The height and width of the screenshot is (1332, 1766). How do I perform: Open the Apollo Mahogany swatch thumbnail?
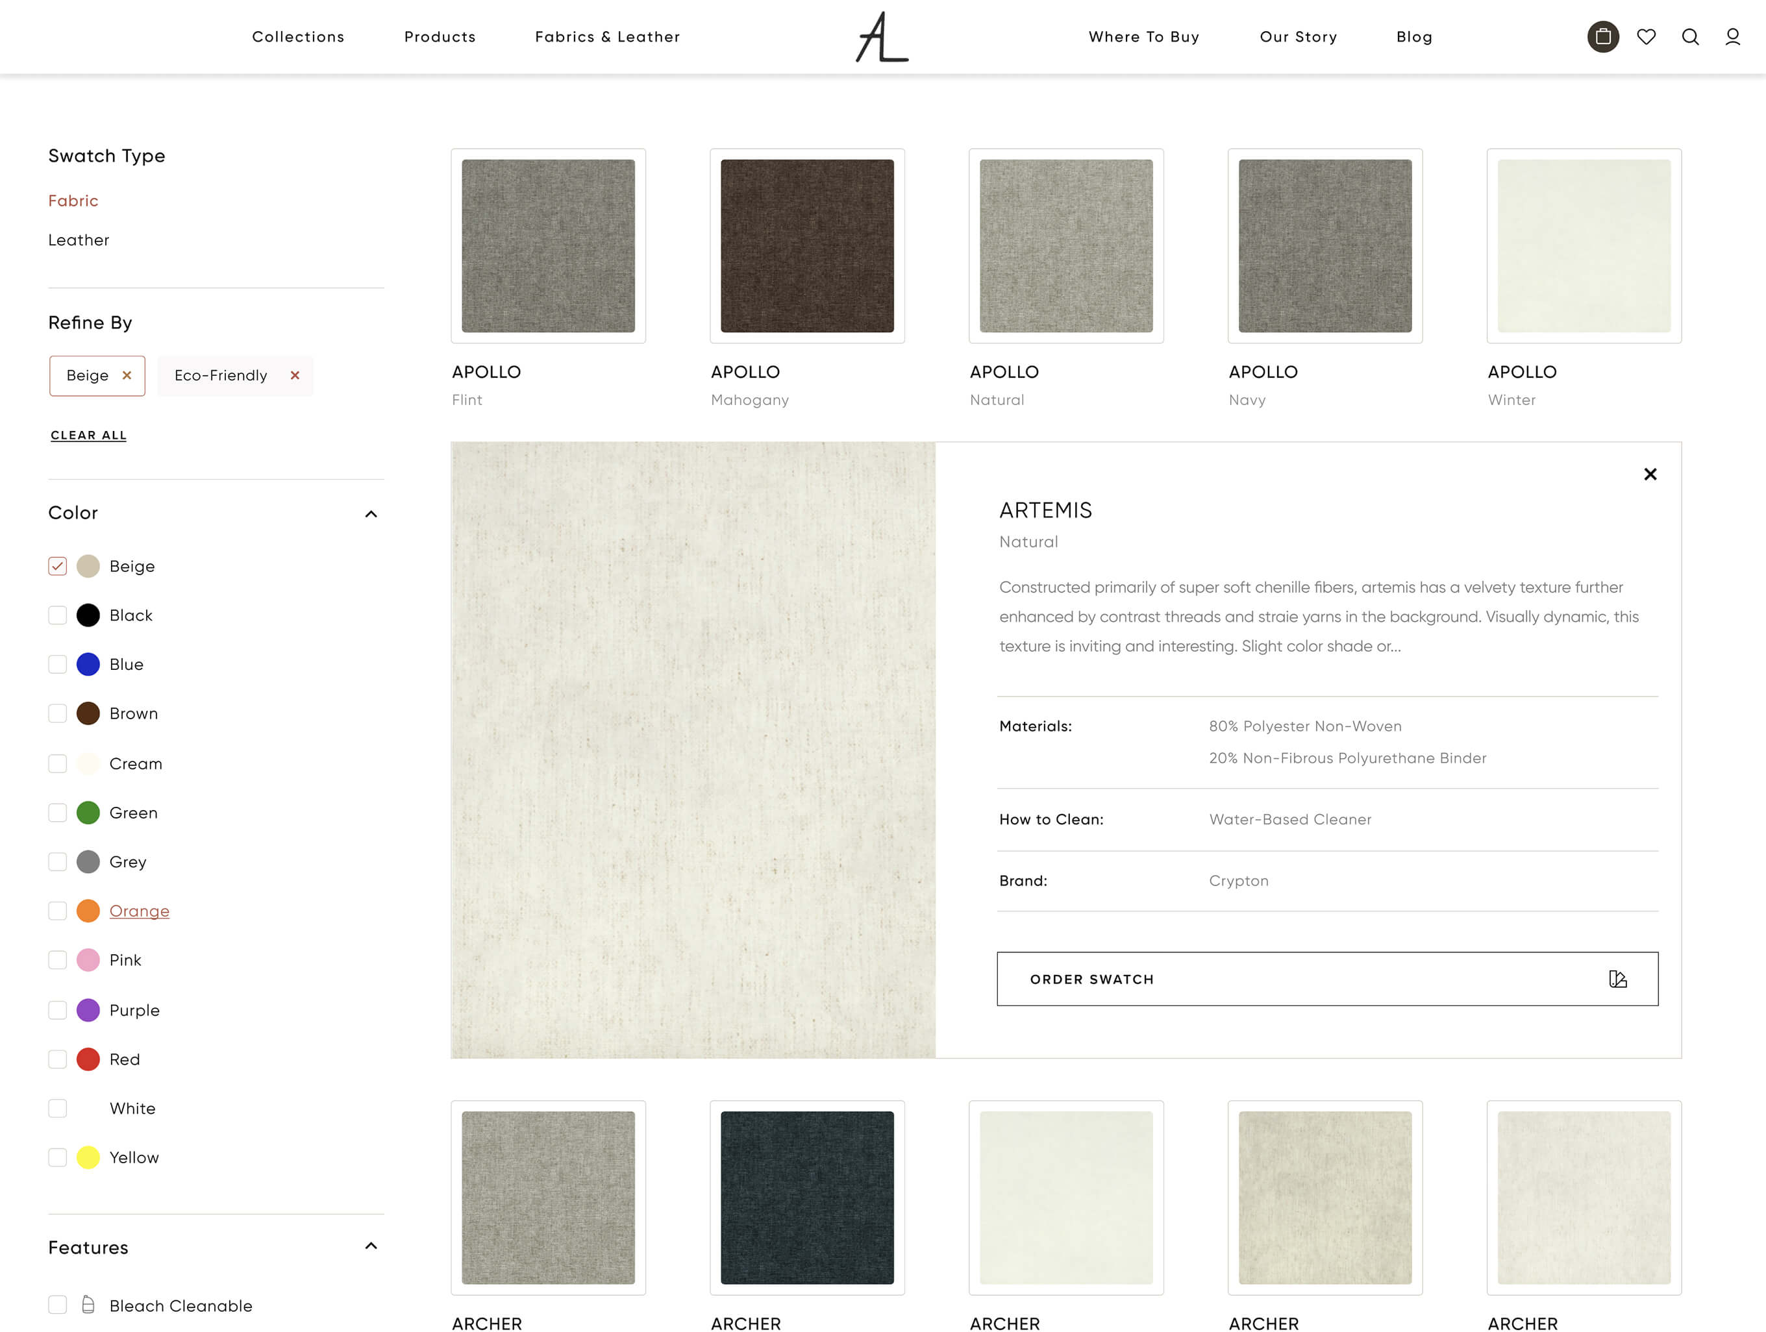pyautogui.click(x=806, y=246)
